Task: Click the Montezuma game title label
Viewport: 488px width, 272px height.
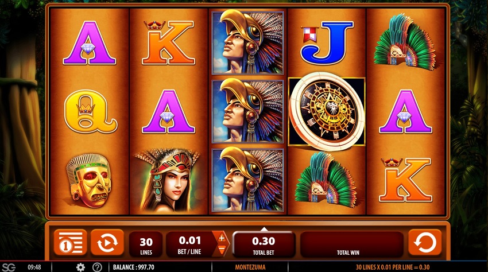Action: (250, 267)
